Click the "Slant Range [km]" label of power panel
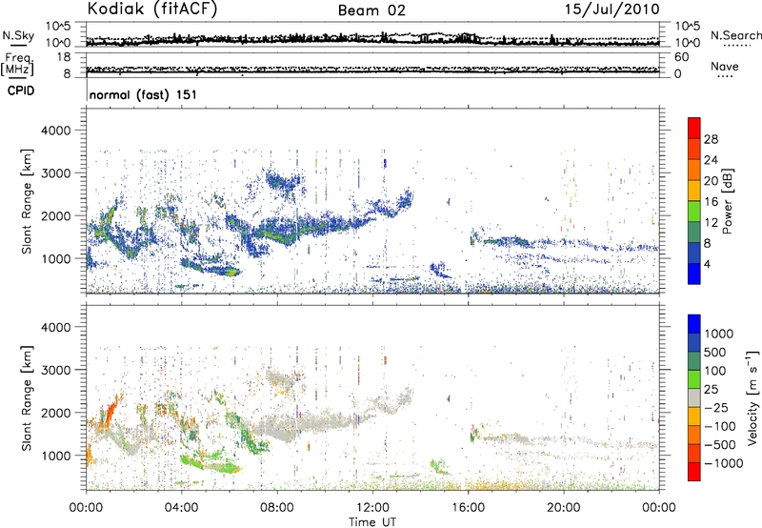The height and width of the screenshot is (528, 762). pyautogui.click(x=28, y=201)
